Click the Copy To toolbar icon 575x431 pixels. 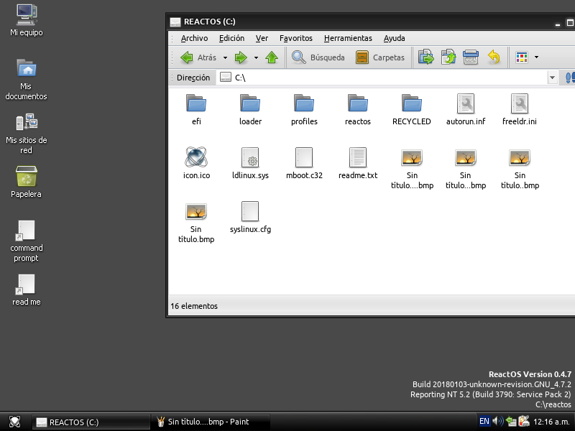tap(448, 57)
